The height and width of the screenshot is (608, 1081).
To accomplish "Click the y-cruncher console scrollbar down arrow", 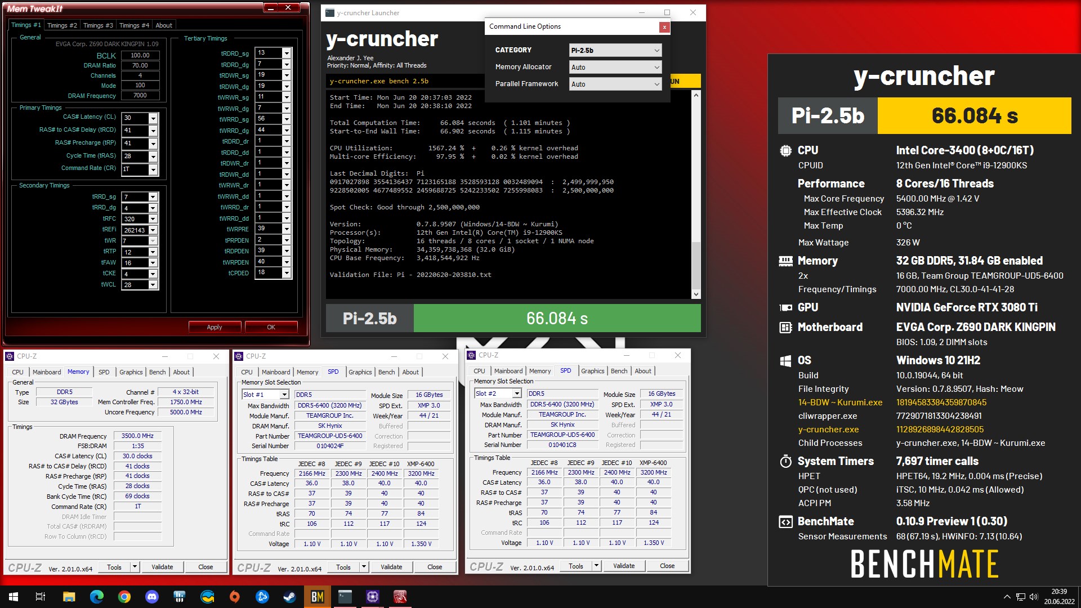I will 696,294.
